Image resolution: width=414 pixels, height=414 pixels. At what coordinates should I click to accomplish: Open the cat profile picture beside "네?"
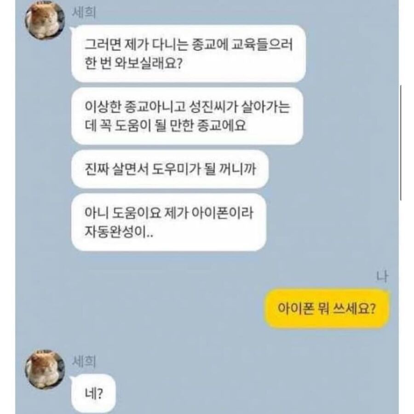coord(45,369)
